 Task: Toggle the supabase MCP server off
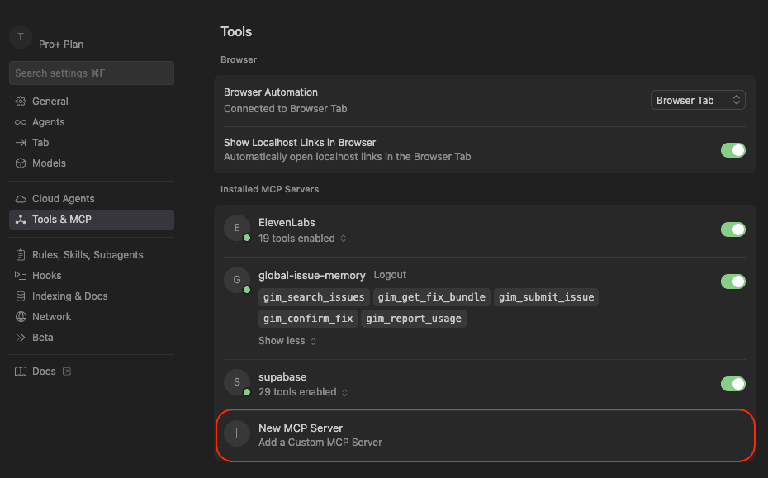click(732, 384)
